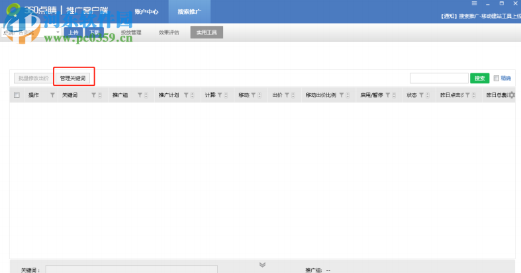
Task: Click the 管理关键词 button
Action: pyautogui.click(x=73, y=78)
